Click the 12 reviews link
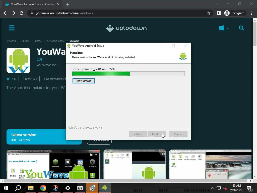This screenshot has height=193, width=257. tap(29, 79)
